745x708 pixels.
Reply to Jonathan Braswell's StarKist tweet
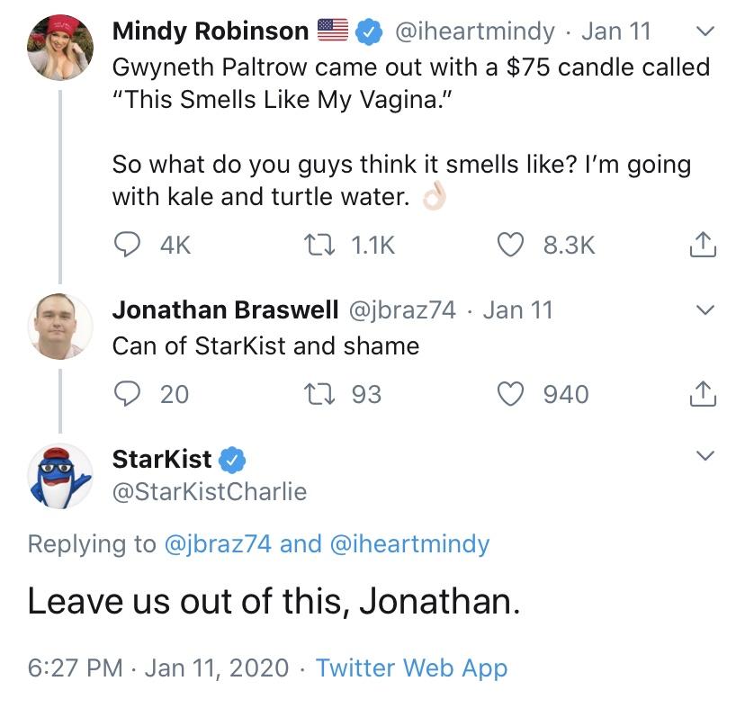pos(127,394)
